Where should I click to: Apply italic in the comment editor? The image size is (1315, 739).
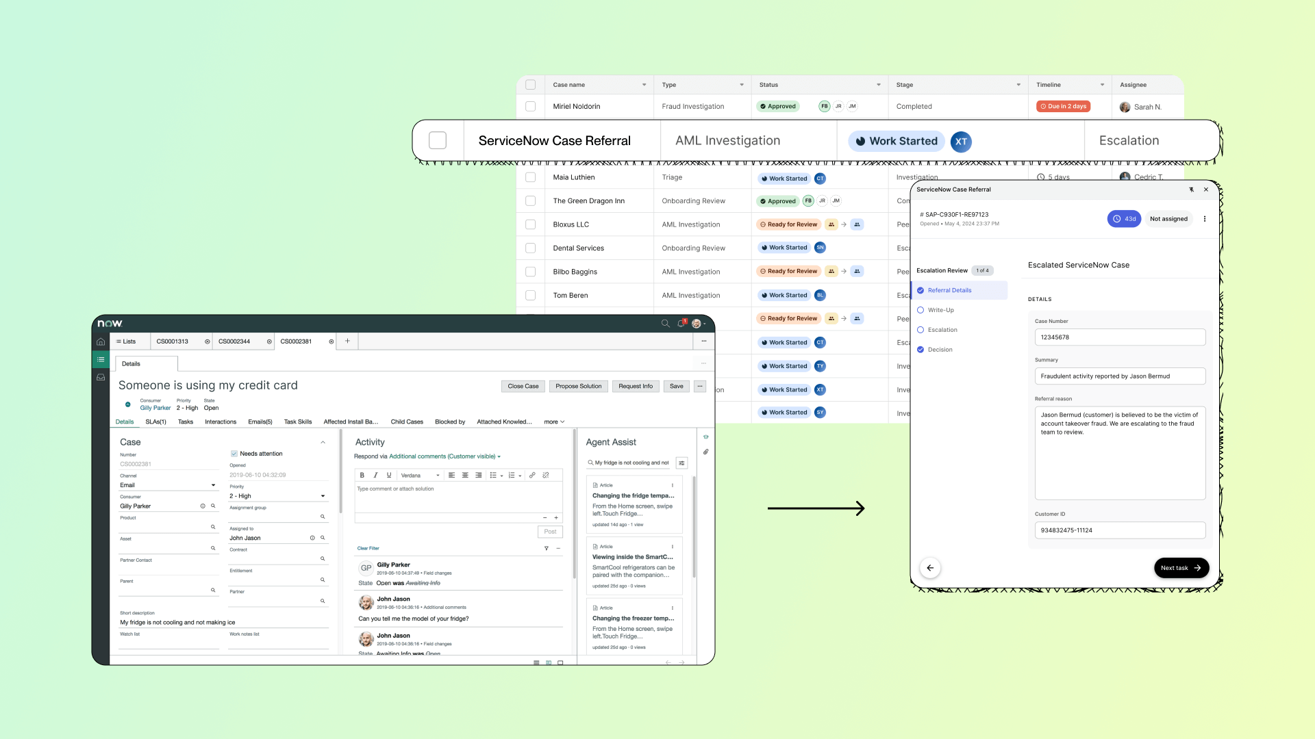[x=375, y=475]
